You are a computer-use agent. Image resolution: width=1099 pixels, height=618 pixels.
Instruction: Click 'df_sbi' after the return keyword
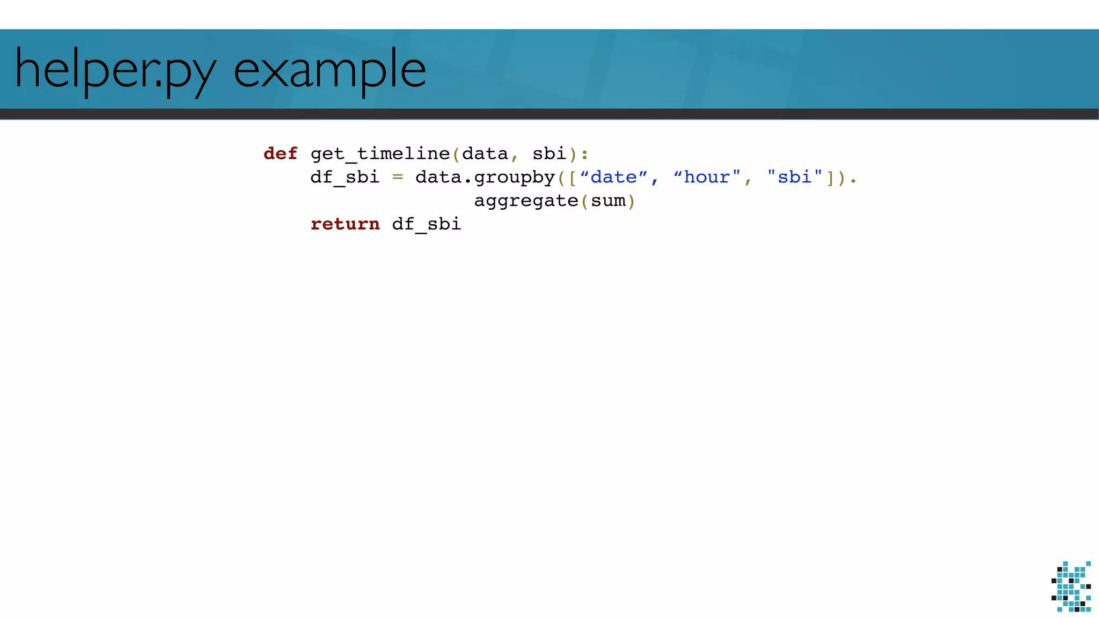click(427, 225)
